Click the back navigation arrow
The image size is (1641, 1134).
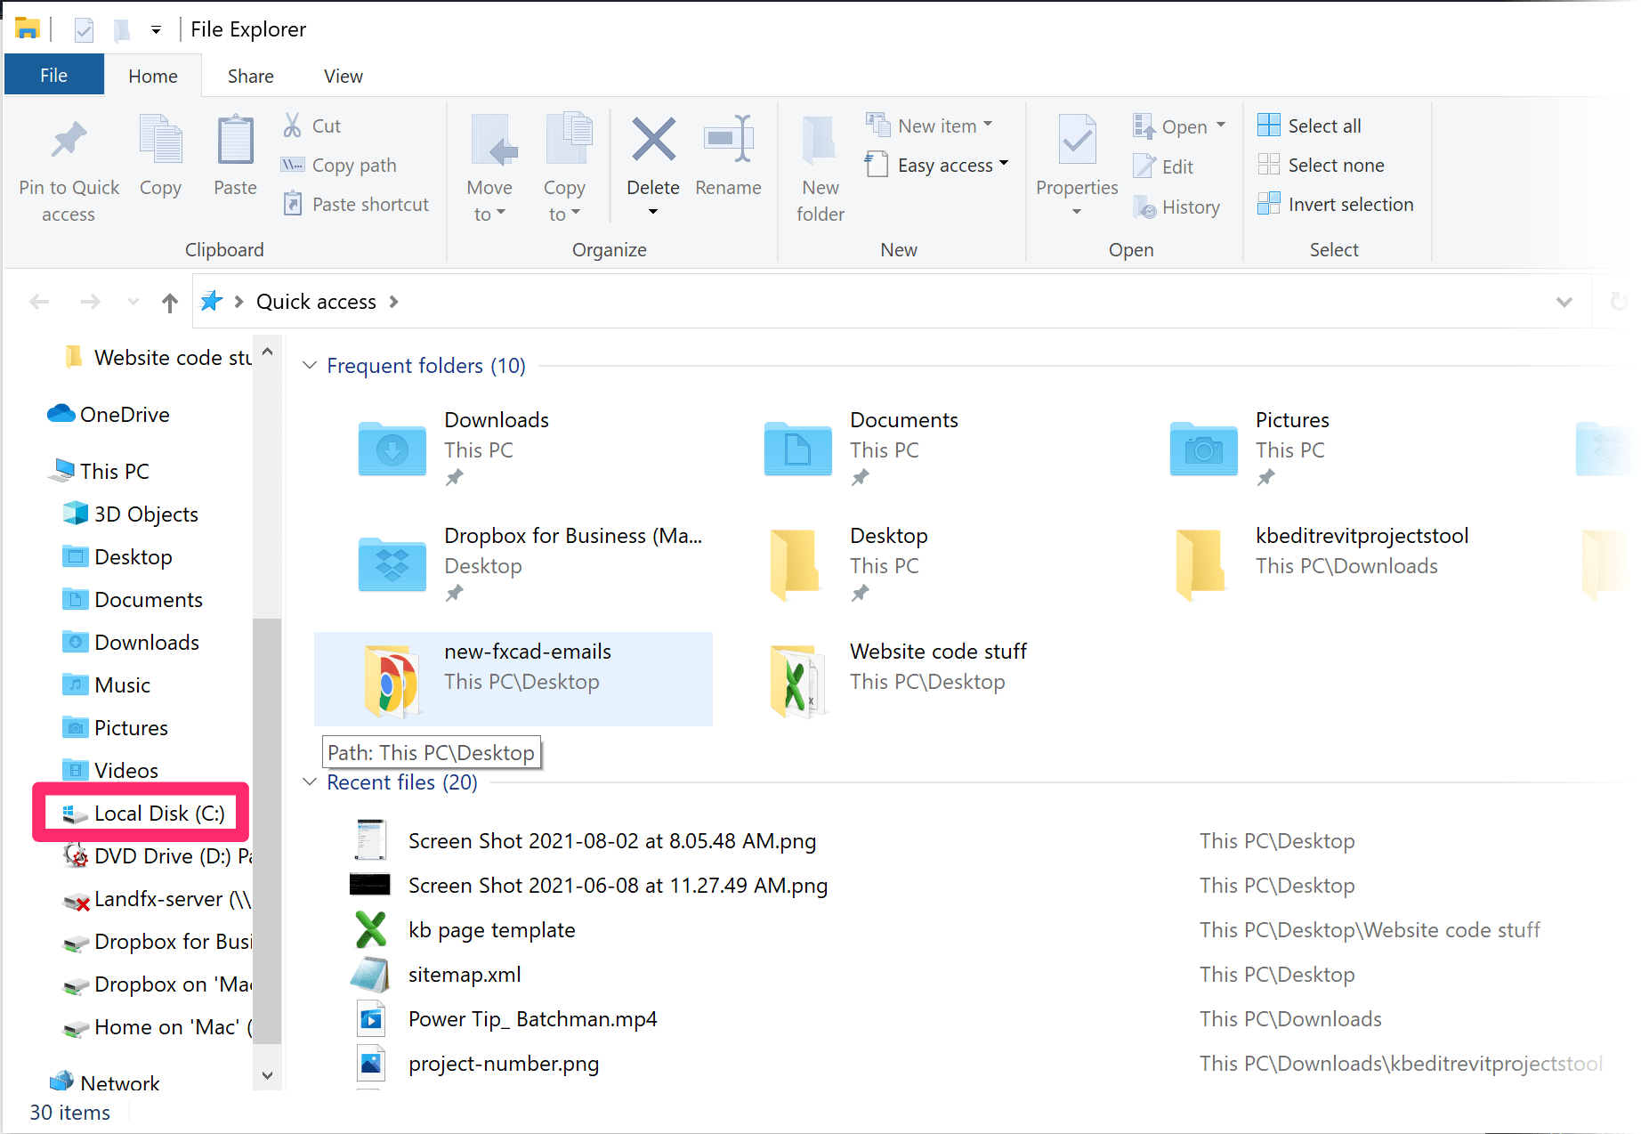pos(39,301)
